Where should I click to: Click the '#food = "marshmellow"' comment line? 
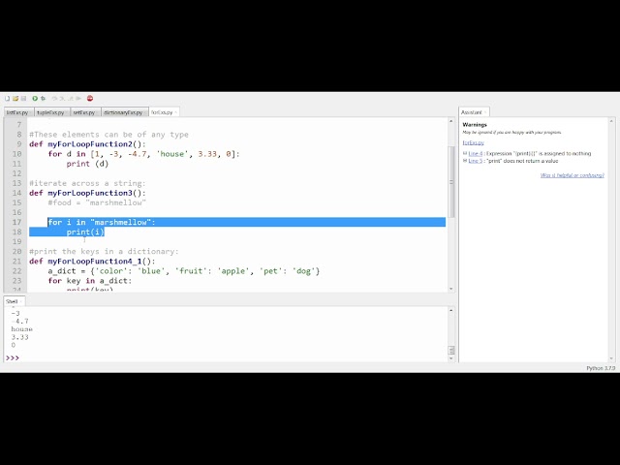(97, 202)
